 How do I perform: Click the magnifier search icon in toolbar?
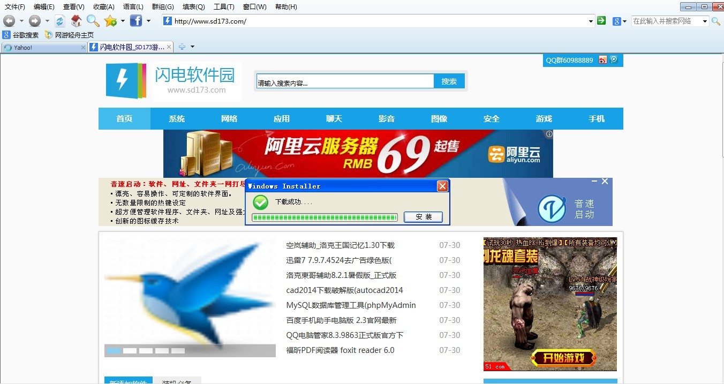point(93,21)
